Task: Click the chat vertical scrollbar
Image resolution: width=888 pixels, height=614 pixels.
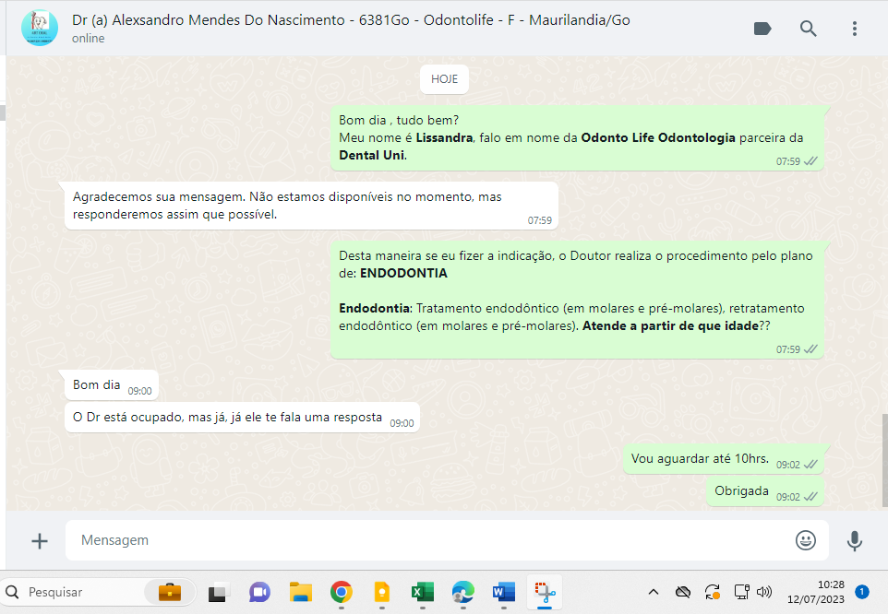Action: click(x=884, y=460)
